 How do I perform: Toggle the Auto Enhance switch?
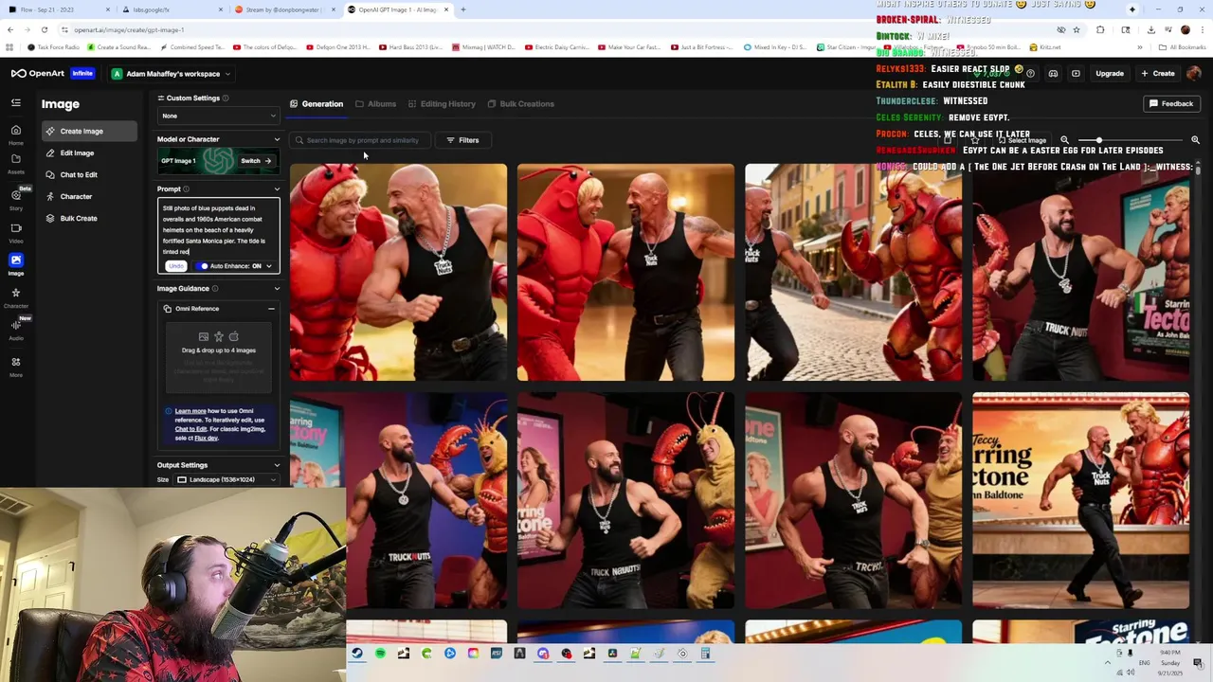click(203, 266)
